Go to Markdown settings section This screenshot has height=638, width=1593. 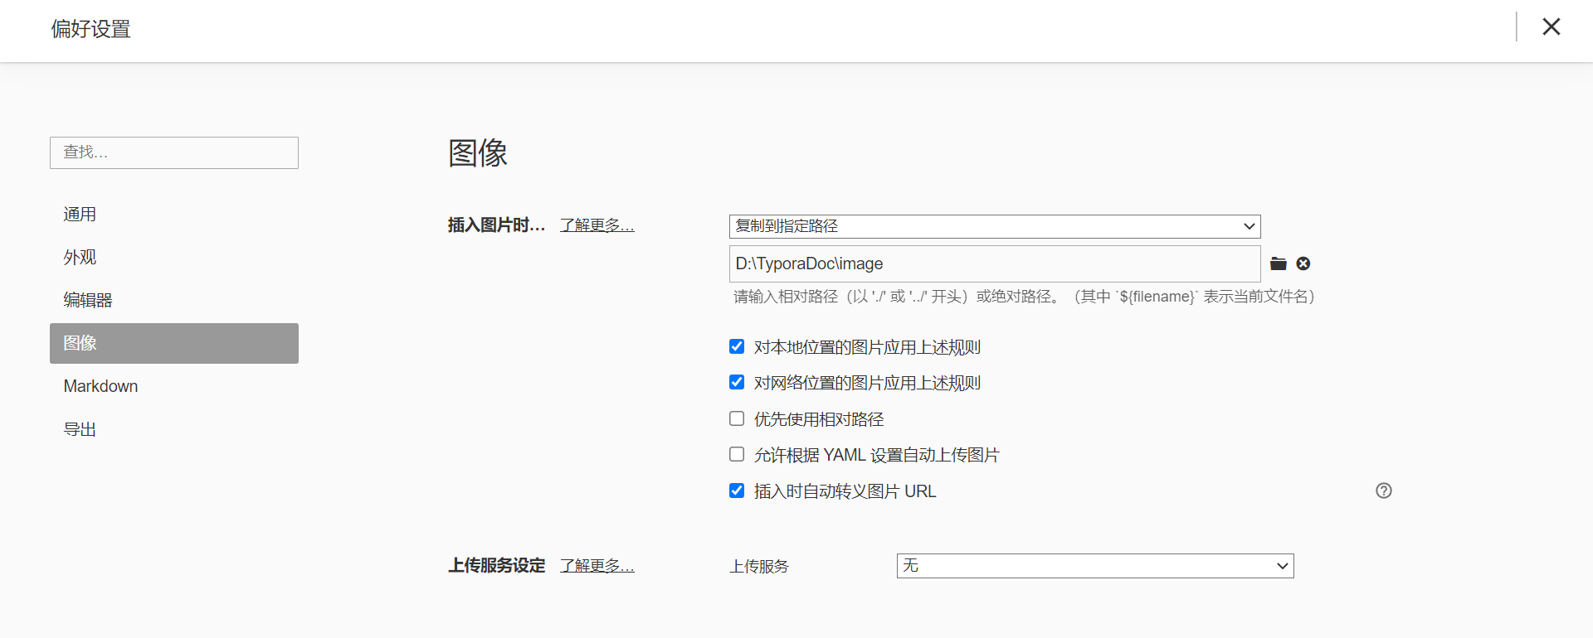[174, 386]
